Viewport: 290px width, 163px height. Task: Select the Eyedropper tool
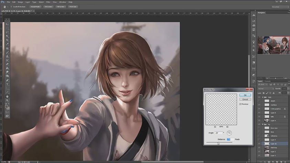pyautogui.click(x=7, y=44)
